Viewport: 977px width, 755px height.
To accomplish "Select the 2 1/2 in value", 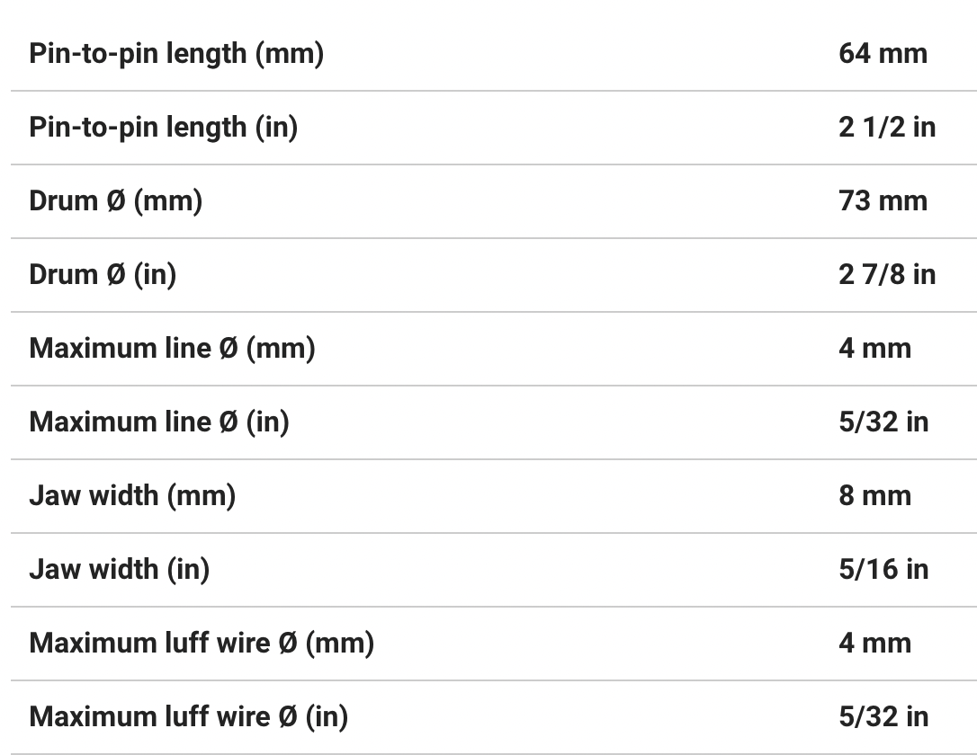I will [886, 128].
